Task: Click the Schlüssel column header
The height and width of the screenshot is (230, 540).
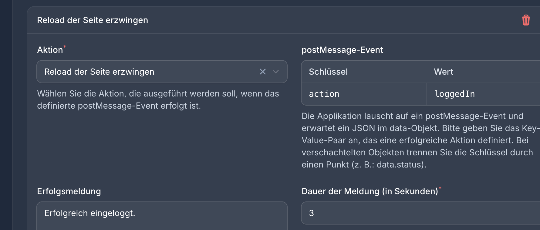Action: [x=328, y=72]
